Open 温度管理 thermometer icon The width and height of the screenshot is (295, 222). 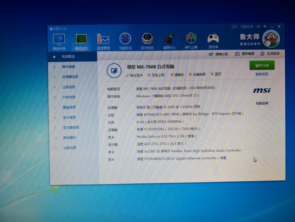[x=103, y=41]
